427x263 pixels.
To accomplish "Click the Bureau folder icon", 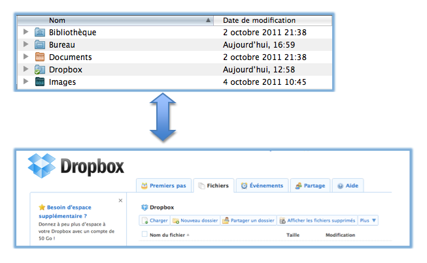I will [x=40, y=44].
